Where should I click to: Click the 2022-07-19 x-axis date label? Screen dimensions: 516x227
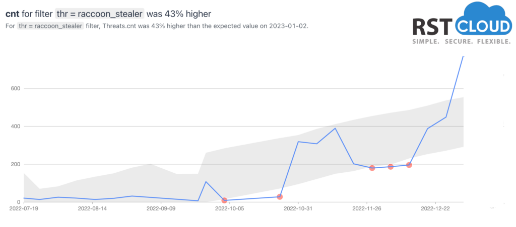[x=24, y=208]
